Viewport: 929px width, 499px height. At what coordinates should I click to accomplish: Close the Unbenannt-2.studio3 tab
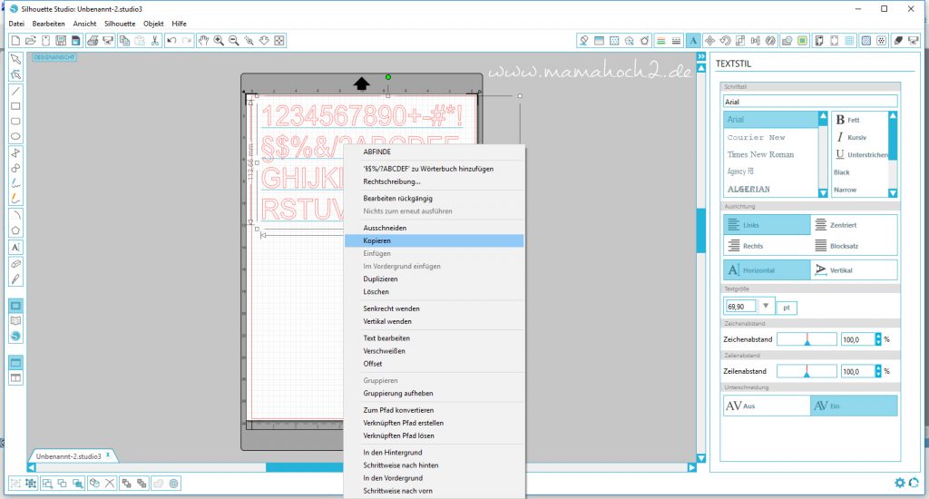(x=108, y=455)
